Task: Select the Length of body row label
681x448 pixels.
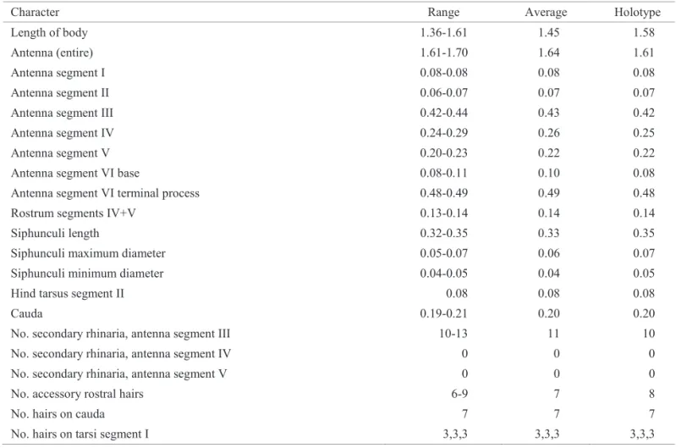Action: tap(49, 33)
